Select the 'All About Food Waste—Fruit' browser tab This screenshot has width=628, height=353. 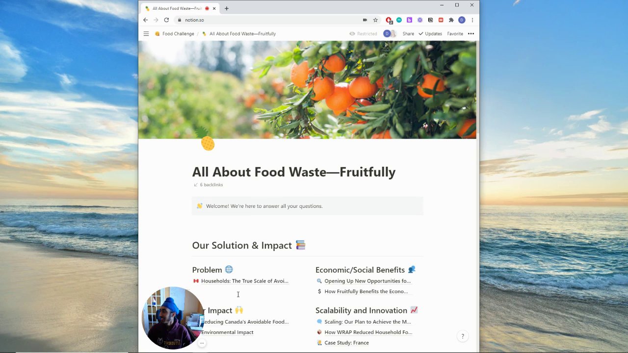coord(180,8)
